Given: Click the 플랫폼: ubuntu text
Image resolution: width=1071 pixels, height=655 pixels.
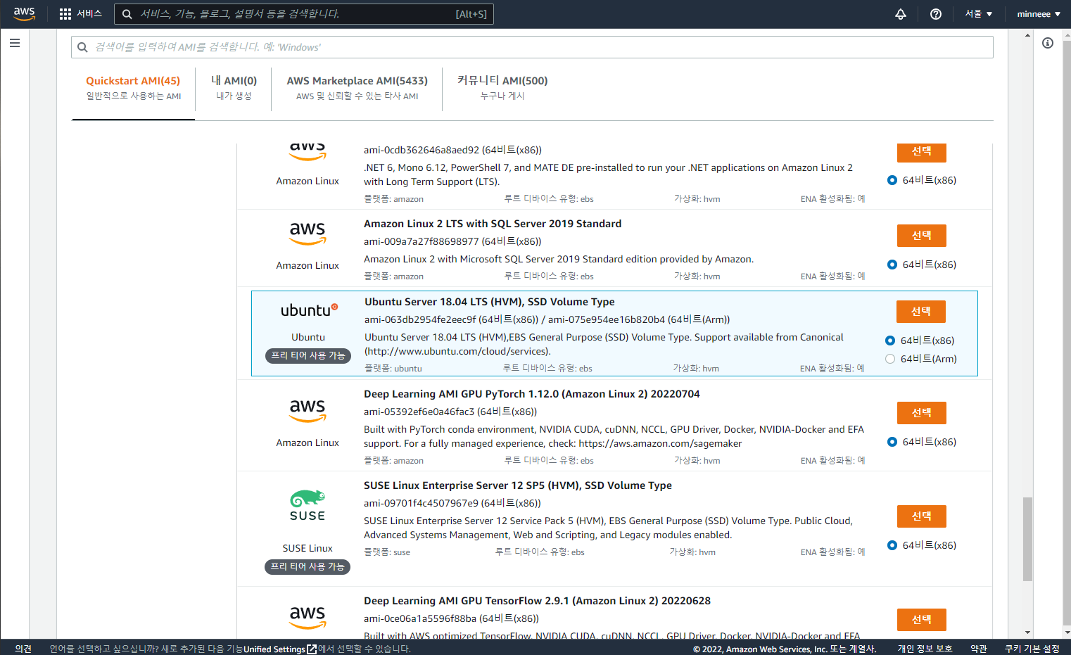Looking at the screenshot, I should click(393, 368).
